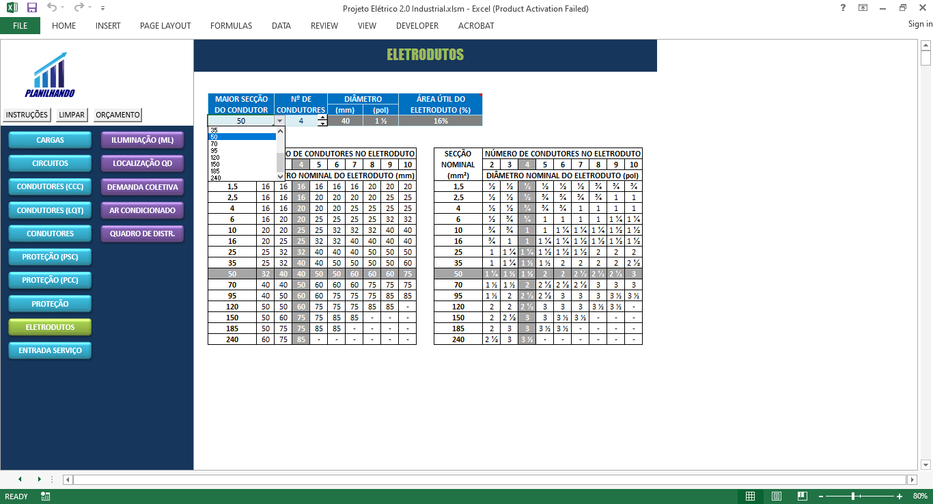Select 95 in the section dropdown list
The height and width of the screenshot is (504, 933).
point(242,150)
